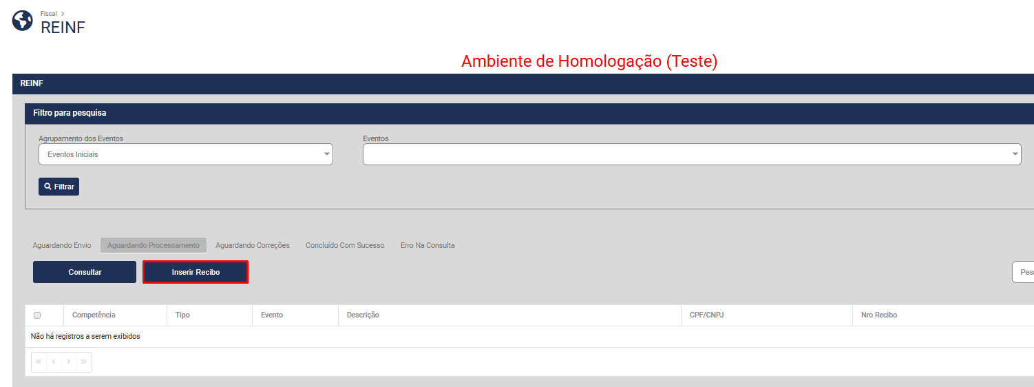This screenshot has height=387, width=1034.
Task: Open the Aguardando Correções tab
Action: [x=253, y=245]
